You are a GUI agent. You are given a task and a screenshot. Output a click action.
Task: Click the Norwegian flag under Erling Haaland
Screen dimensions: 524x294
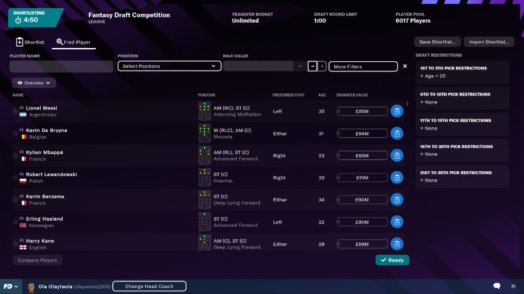(23, 225)
